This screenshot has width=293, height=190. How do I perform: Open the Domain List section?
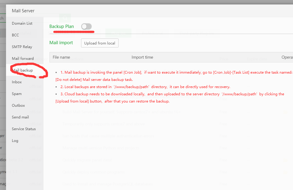pos(22,23)
